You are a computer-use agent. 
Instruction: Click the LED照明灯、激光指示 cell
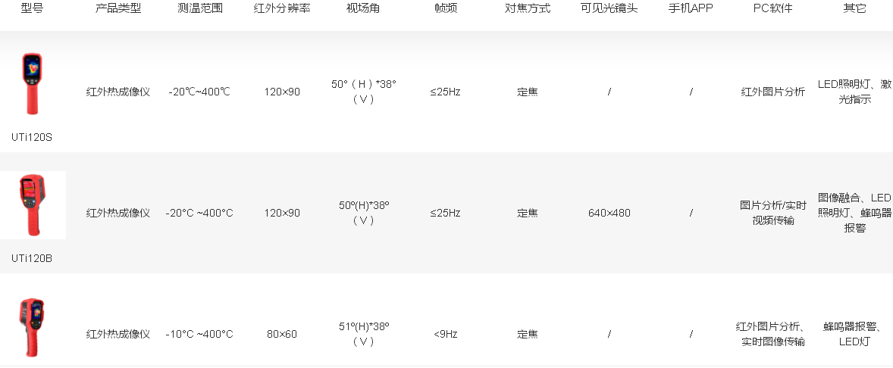pos(854,92)
